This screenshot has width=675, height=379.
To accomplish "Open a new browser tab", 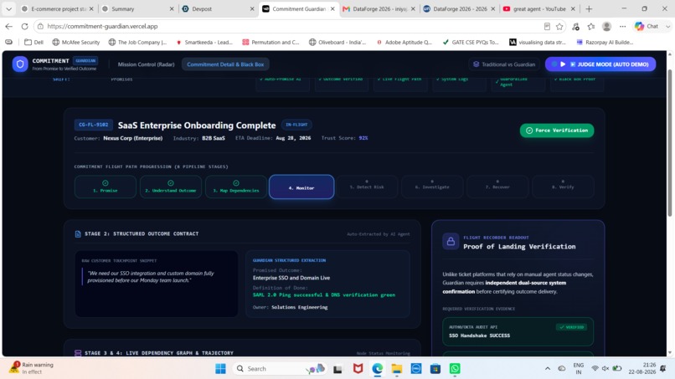I will pyautogui.click(x=589, y=8).
